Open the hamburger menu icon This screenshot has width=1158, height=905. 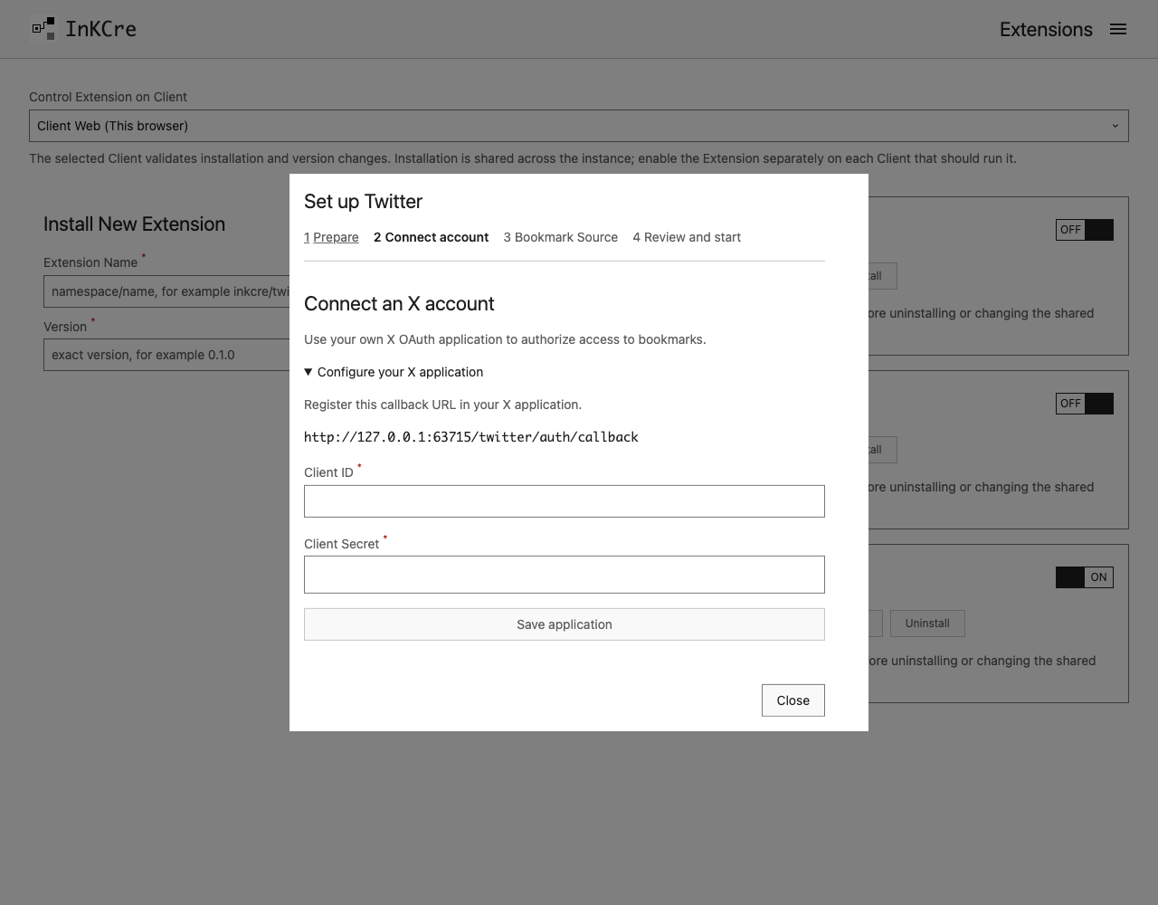pyautogui.click(x=1118, y=29)
